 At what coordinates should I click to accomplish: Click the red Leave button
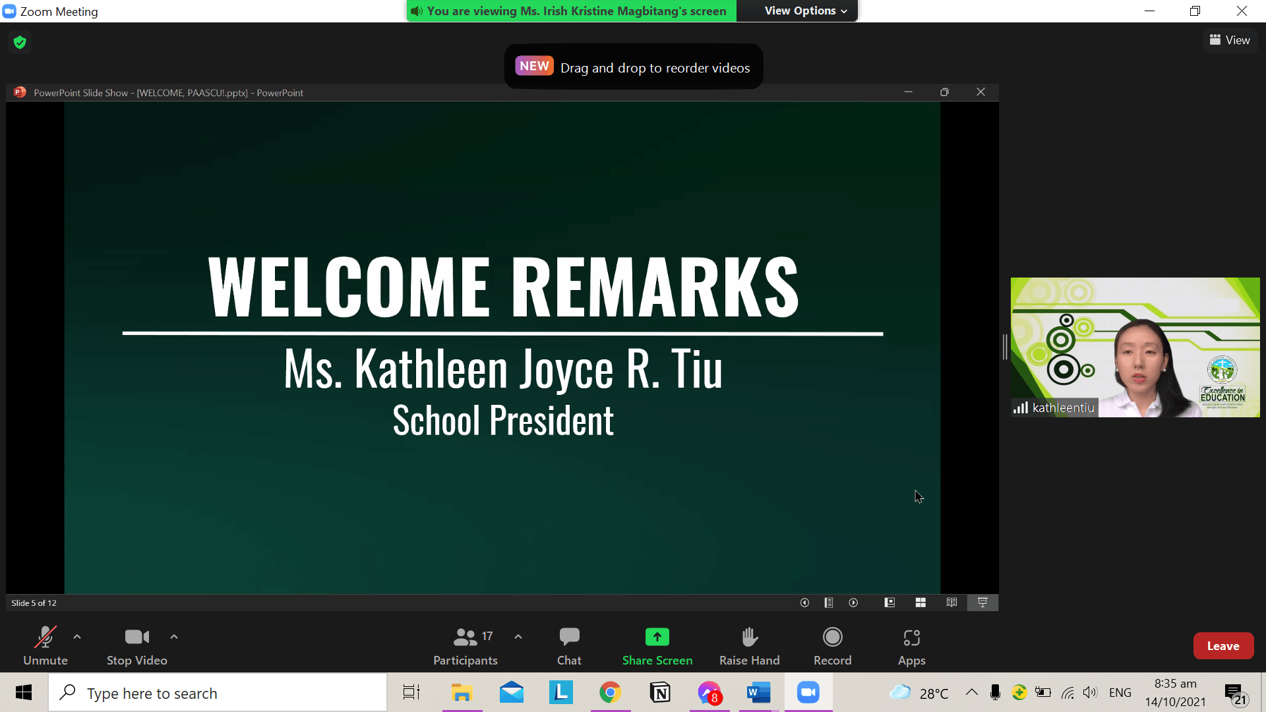(x=1222, y=646)
